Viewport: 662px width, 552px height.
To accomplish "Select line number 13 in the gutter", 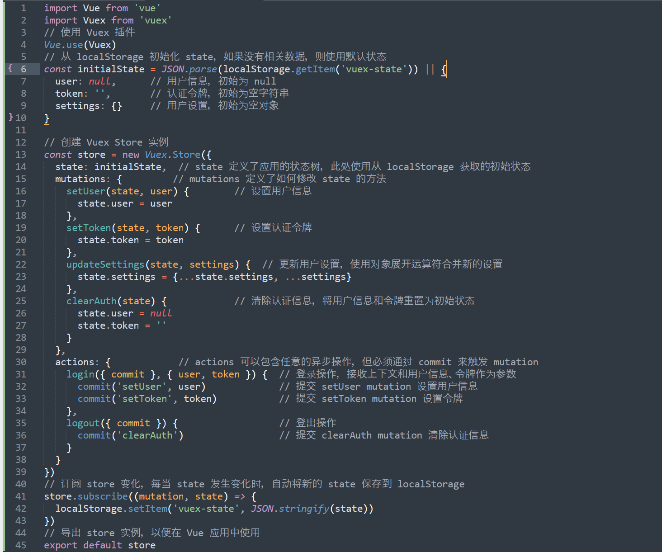I will point(21,155).
